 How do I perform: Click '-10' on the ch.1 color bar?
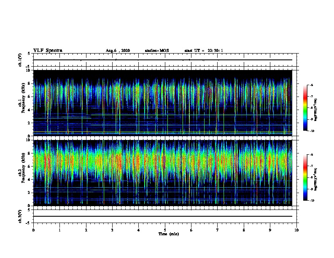pos(312,131)
